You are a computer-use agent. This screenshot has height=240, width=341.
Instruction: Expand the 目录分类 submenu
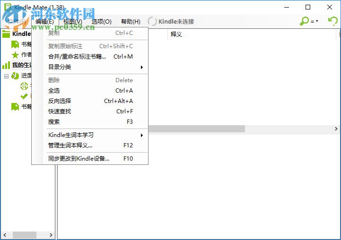90,67
